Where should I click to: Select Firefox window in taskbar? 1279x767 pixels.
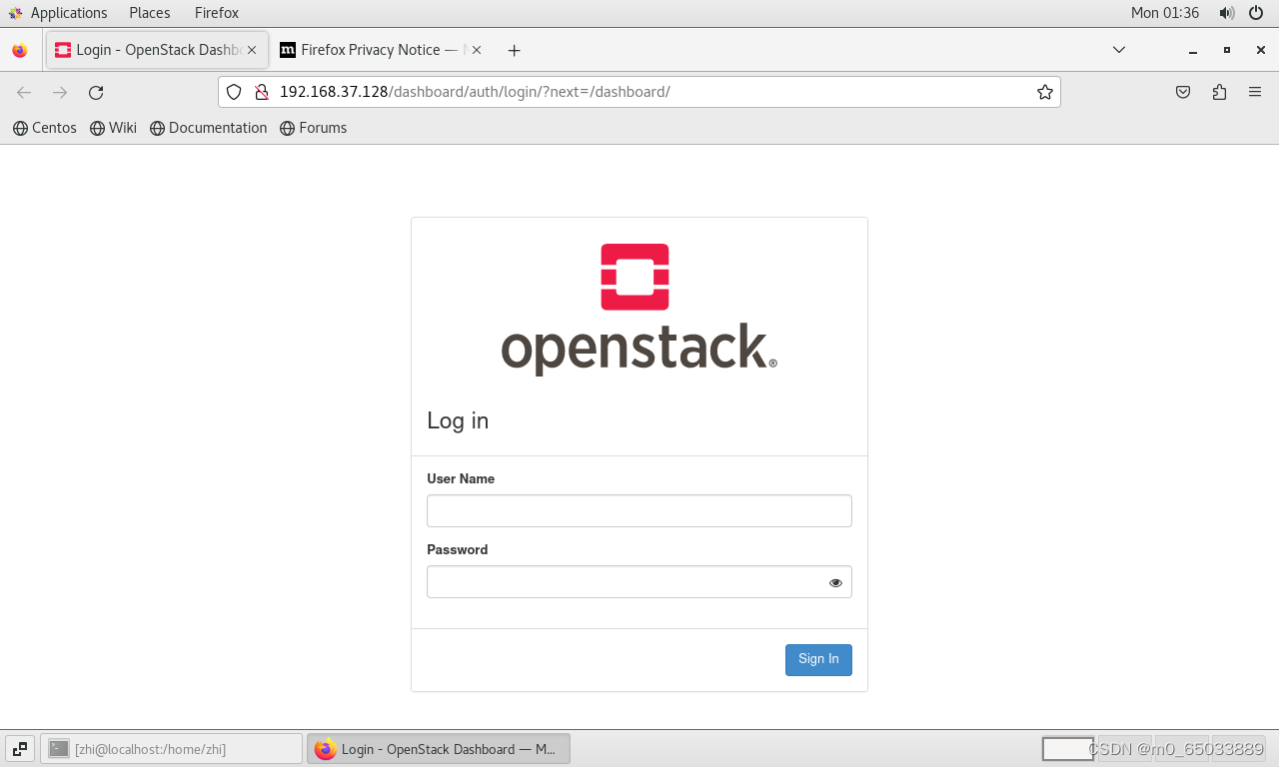click(x=439, y=749)
